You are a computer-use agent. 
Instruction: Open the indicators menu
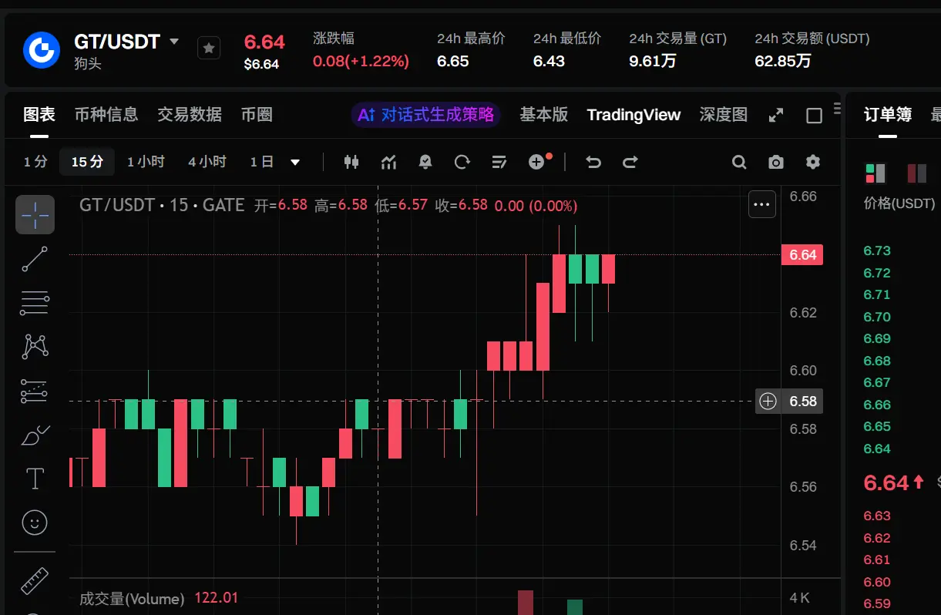389,162
